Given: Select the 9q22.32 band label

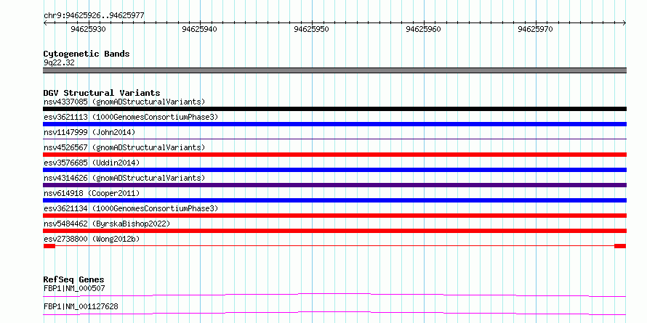Looking at the screenshot, I should click(x=59, y=63).
